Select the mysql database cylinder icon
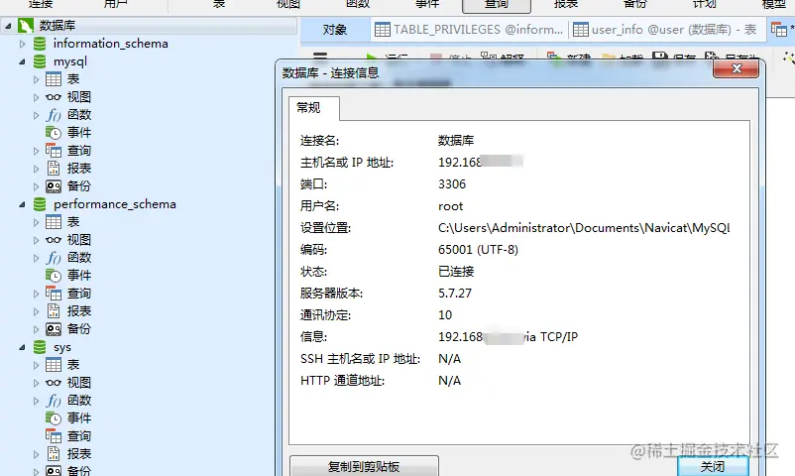Screen dimensions: 795x476 coord(40,61)
